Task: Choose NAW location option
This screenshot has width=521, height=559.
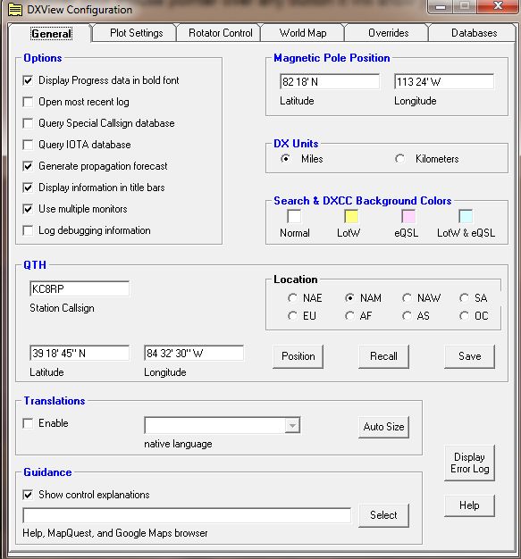Action: pos(407,297)
